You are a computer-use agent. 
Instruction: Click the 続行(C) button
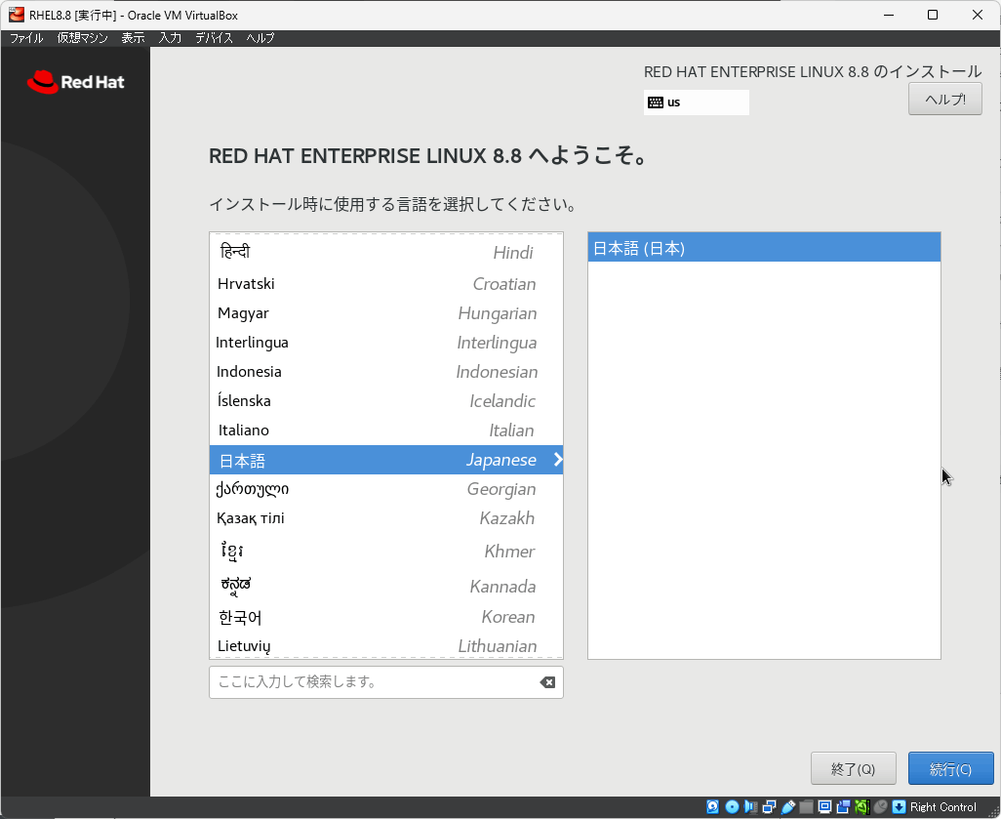[950, 768]
